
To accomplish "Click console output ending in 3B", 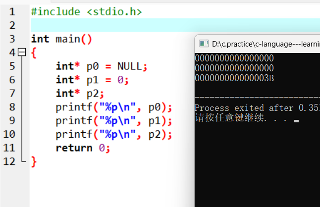I will tap(234, 78).
